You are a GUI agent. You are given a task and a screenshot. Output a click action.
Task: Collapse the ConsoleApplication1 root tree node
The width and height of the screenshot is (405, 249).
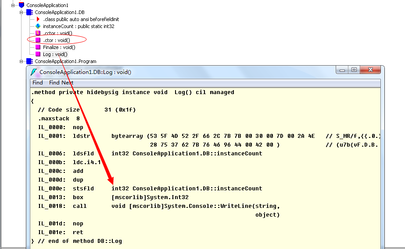point(13,5)
